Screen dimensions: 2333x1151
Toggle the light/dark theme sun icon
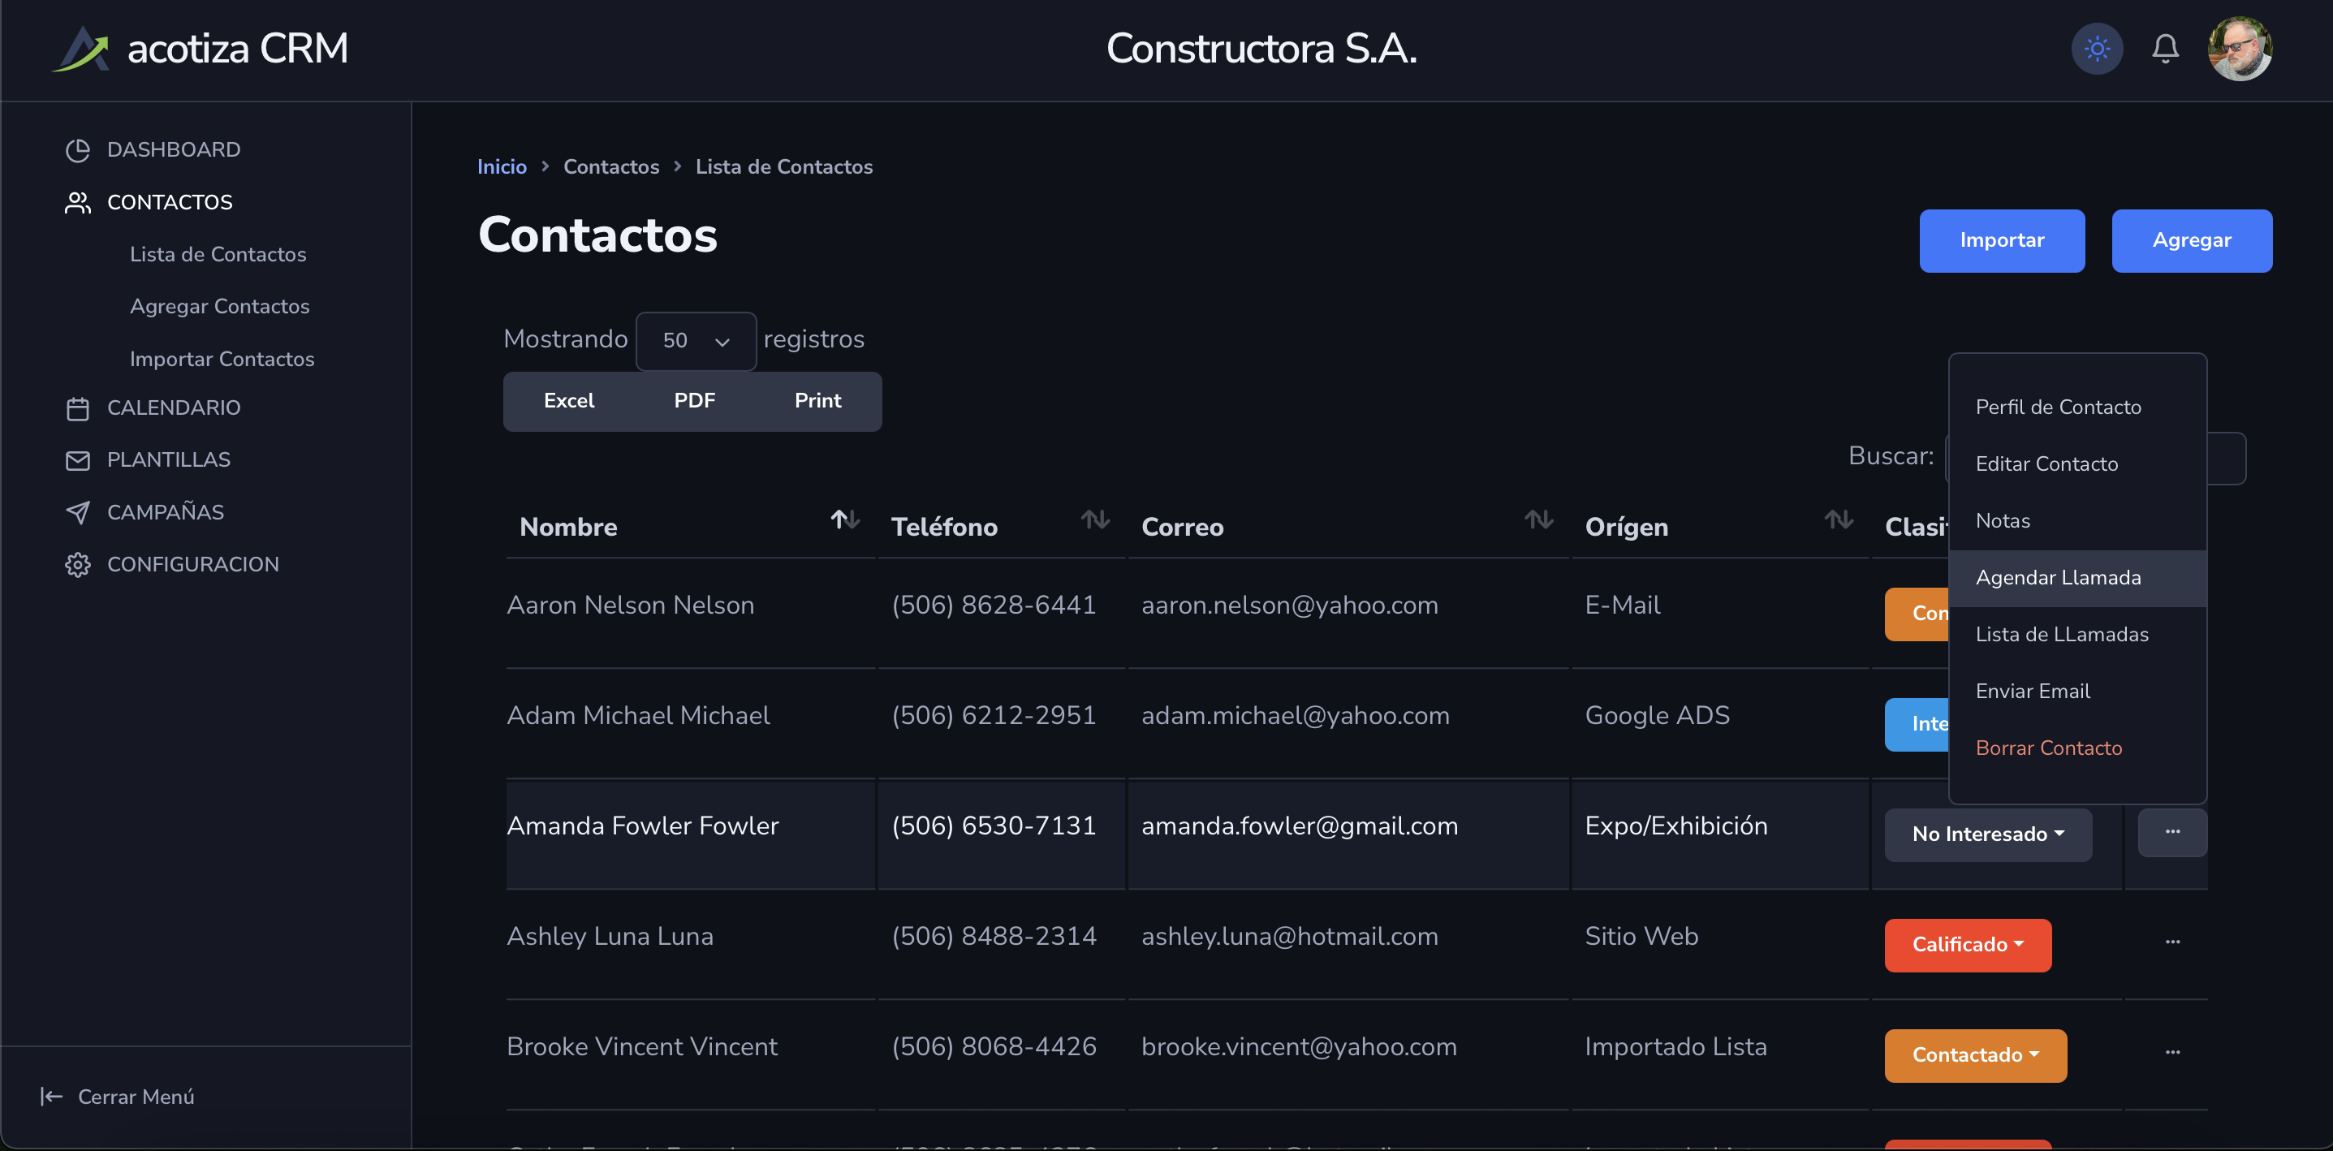pyautogui.click(x=2096, y=48)
